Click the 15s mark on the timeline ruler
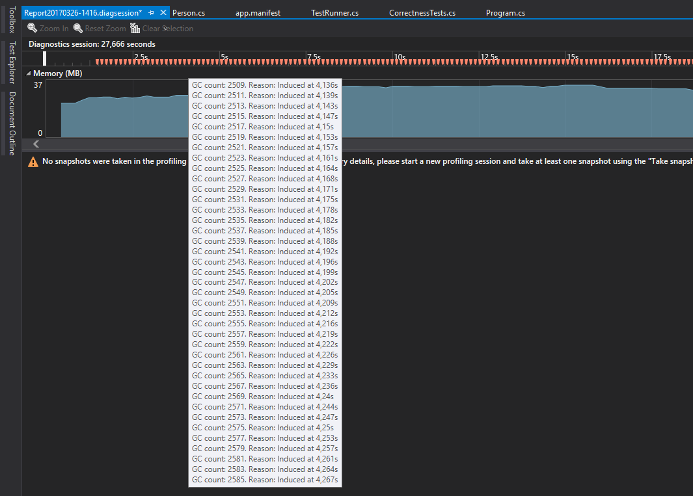The width and height of the screenshot is (693, 496). pyautogui.click(x=573, y=57)
